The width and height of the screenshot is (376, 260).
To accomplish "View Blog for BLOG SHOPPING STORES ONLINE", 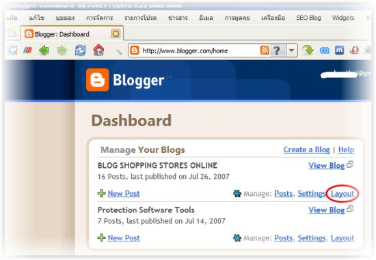I will pyautogui.click(x=326, y=165).
